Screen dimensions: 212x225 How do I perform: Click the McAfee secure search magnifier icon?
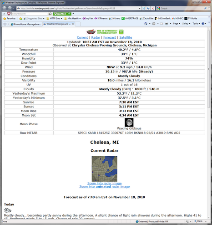50,14
